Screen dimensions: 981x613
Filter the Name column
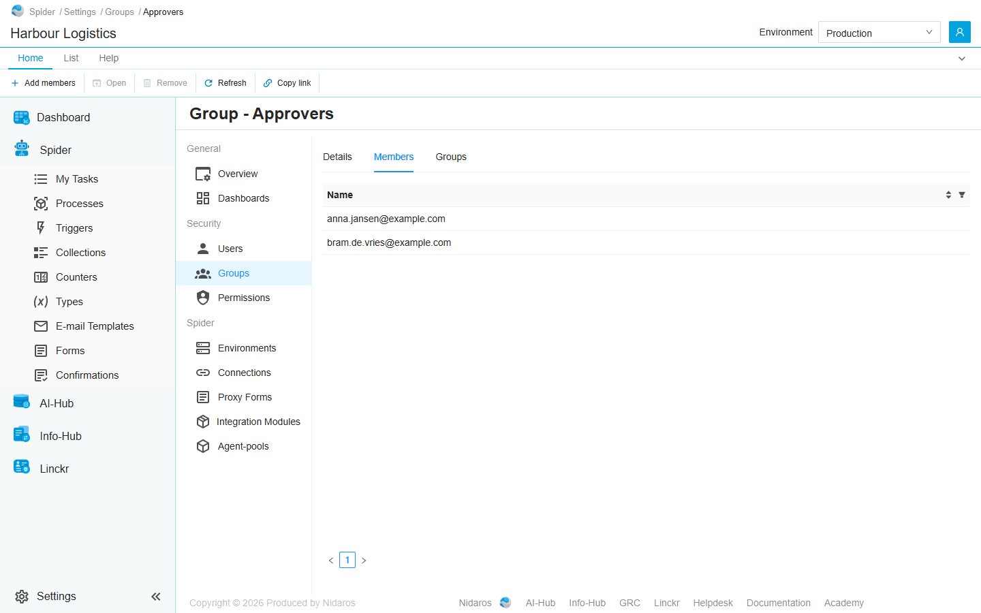962,195
